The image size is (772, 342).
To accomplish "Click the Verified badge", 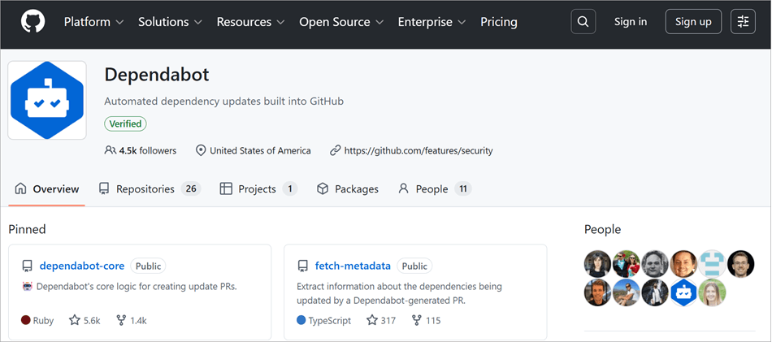I will click(125, 124).
